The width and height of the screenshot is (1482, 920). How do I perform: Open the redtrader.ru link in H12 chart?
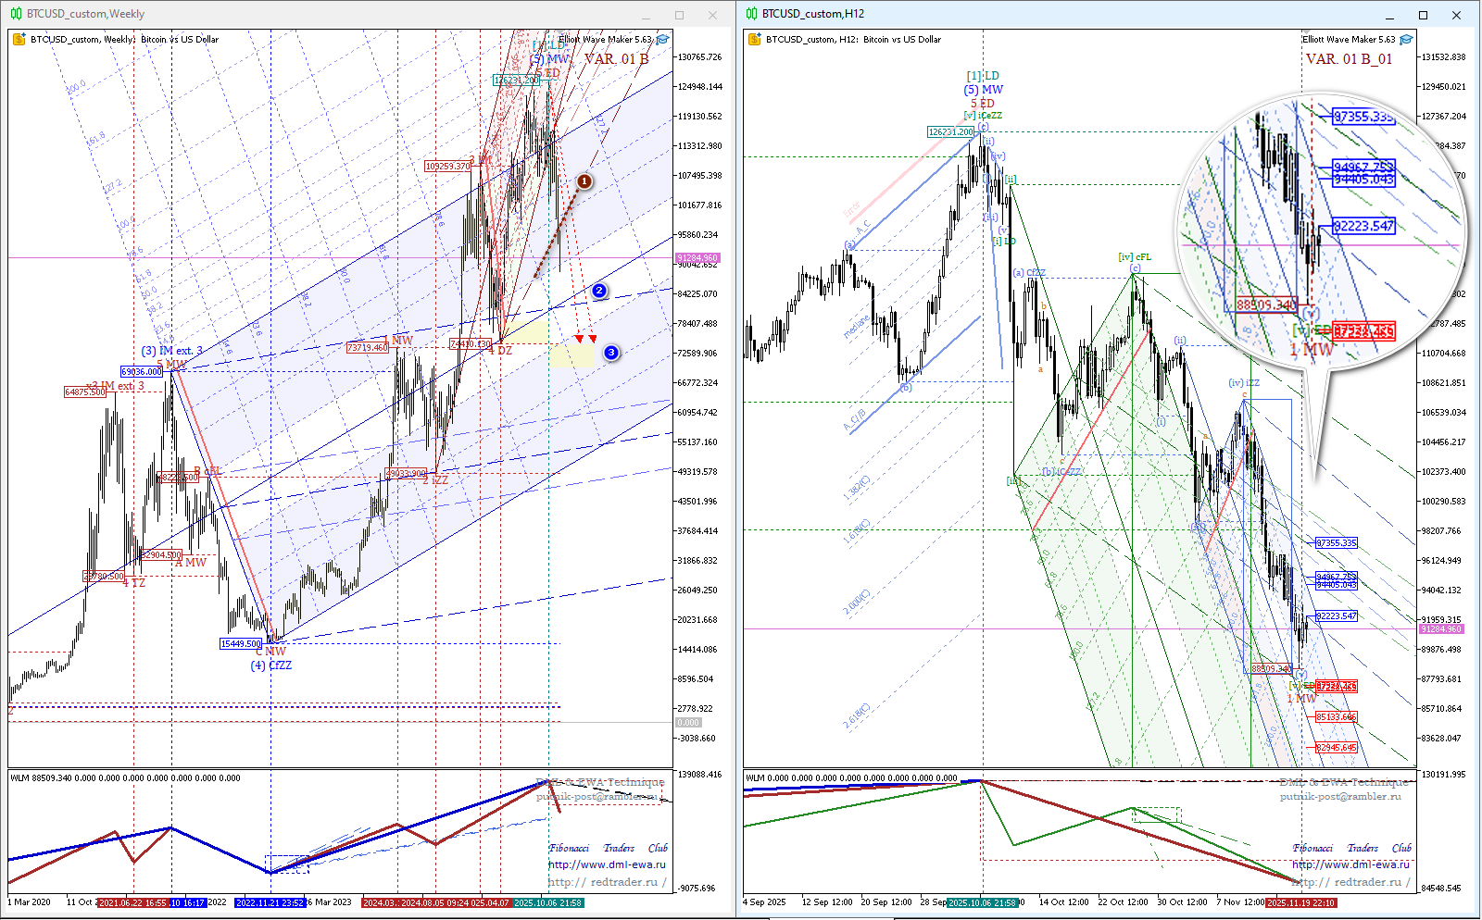point(1350,882)
